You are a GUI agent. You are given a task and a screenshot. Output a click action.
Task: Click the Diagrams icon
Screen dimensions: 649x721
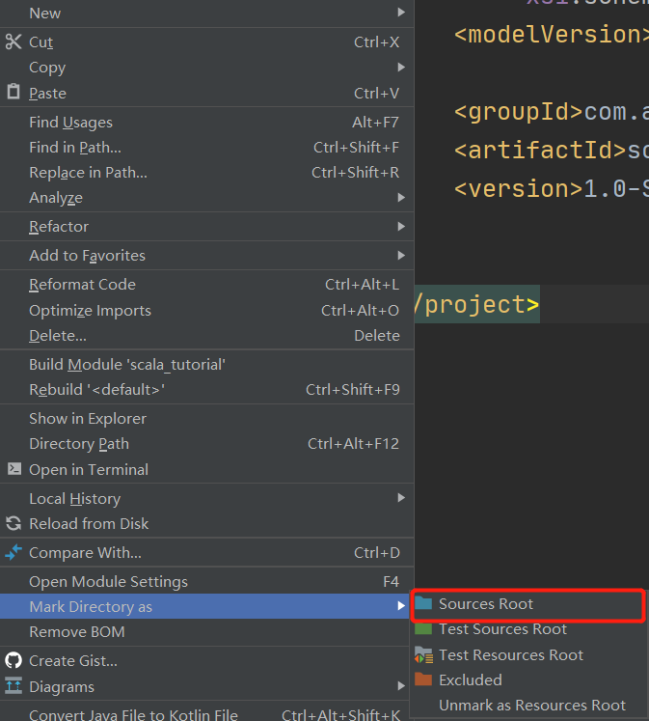pos(14,686)
